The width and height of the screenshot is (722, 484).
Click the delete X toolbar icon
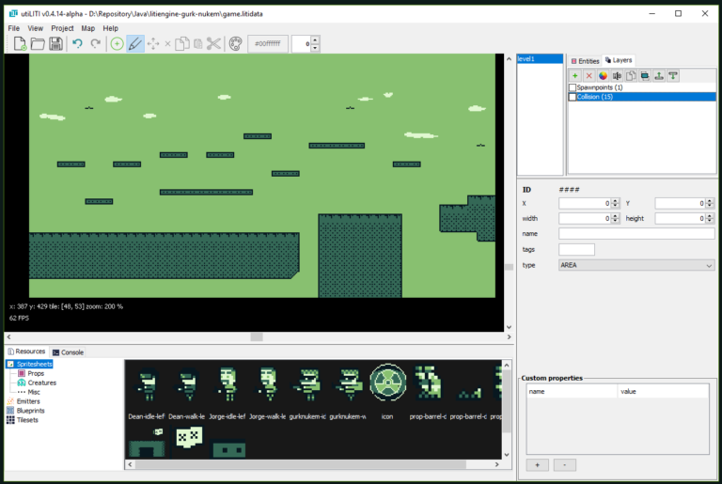tap(167, 44)
